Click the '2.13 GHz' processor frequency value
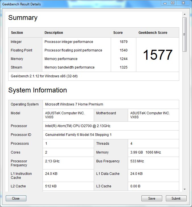Viewport: 192px width, 207px height. point(52,161)
